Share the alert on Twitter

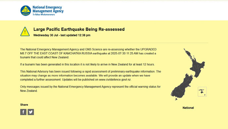point(31,112)
